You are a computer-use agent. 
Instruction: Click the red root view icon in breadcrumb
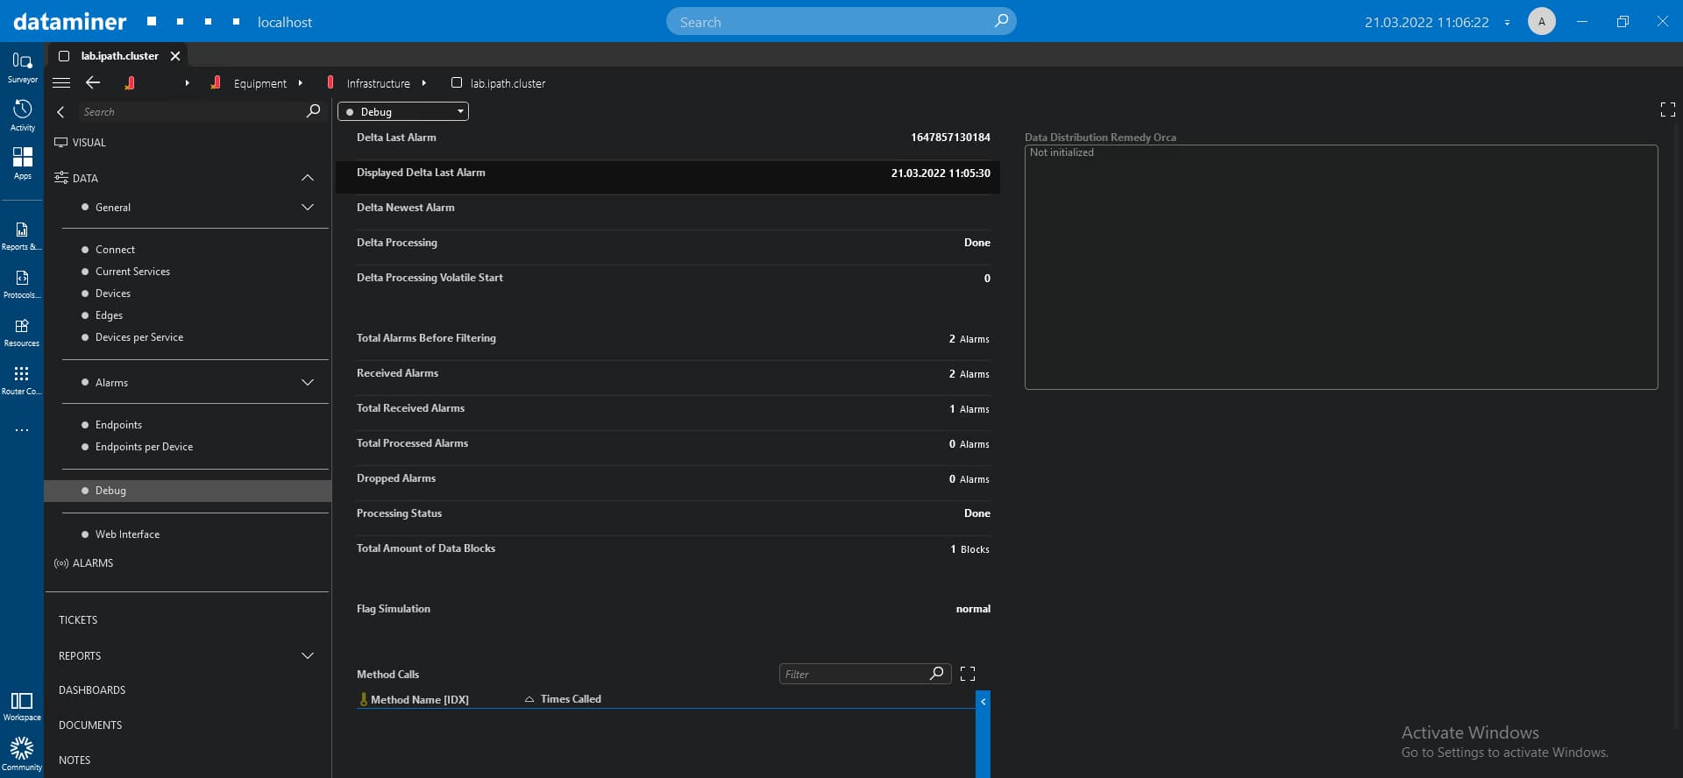click(x=130, y=83)
